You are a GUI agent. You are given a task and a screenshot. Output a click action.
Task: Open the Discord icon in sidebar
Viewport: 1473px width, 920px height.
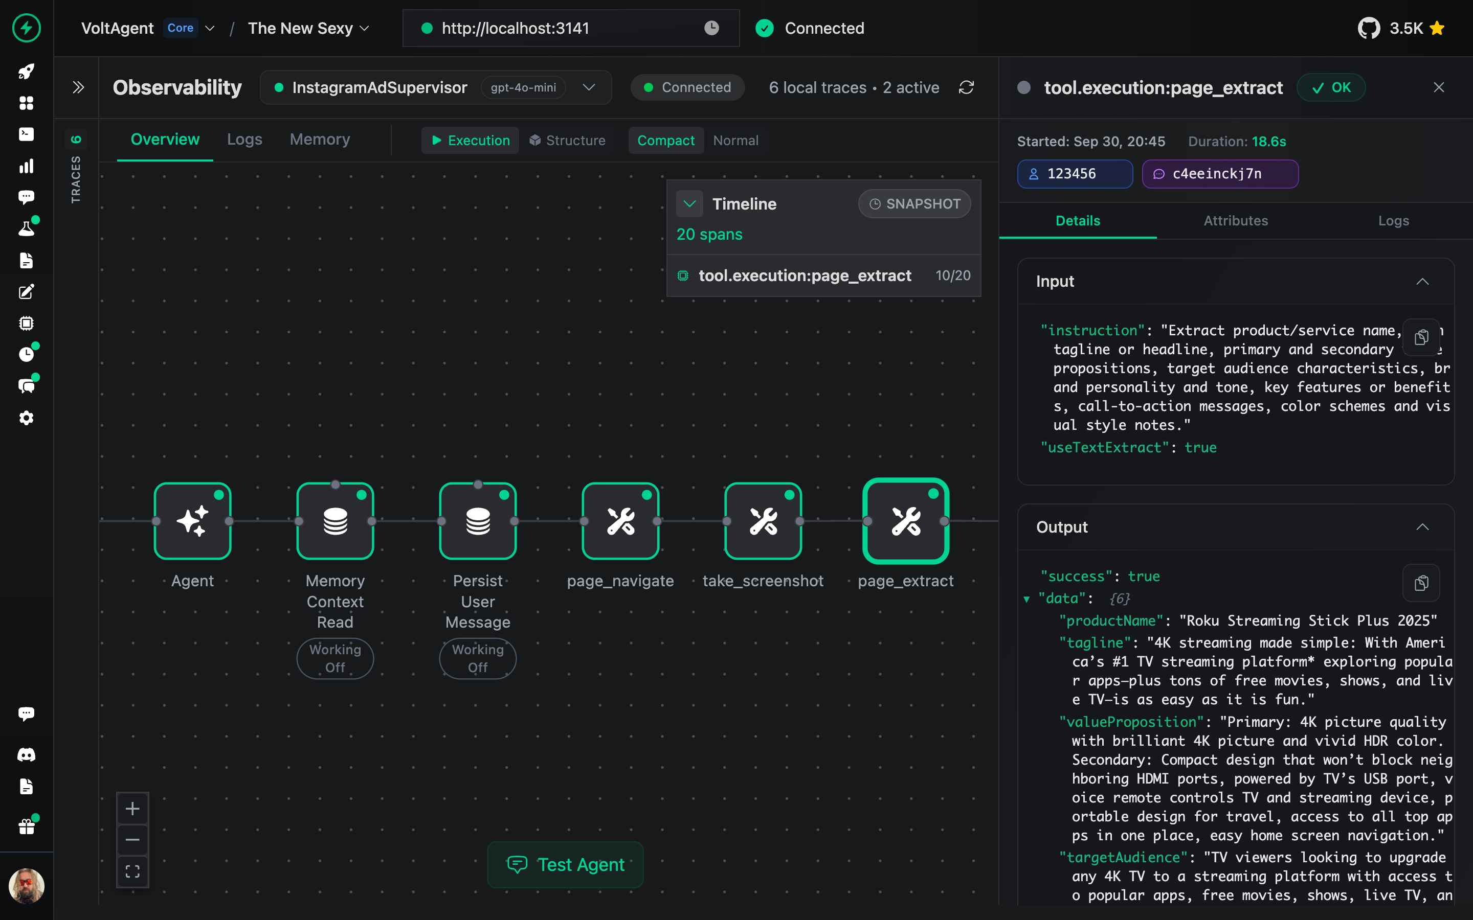(x=26, y=755)
